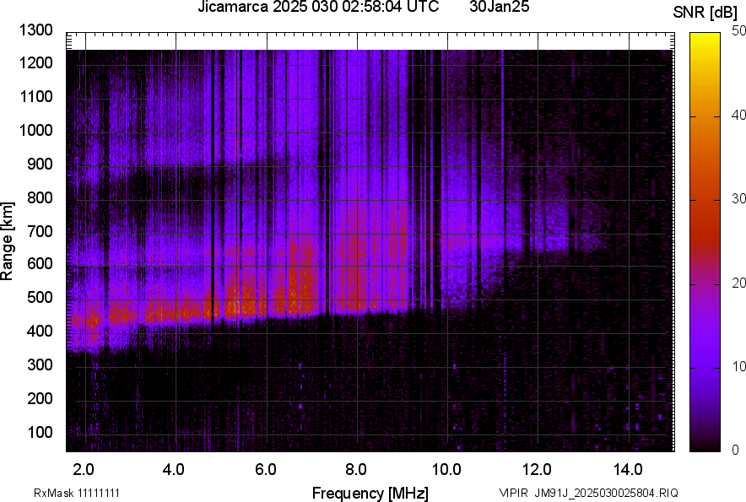Click range tick label '800'
746x502 pixels.
40,197
